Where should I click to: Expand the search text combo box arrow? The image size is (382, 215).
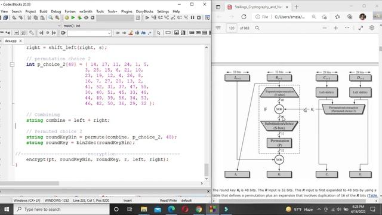point(109,33)
